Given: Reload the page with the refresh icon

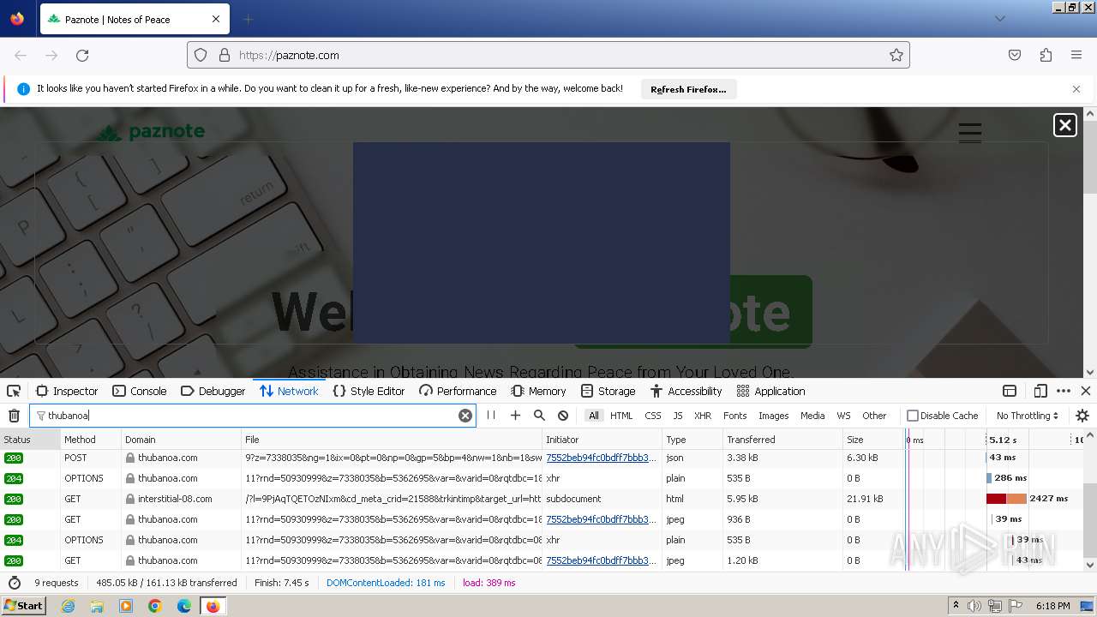Looking at the screenshot, I should click(x=82, y=55).
